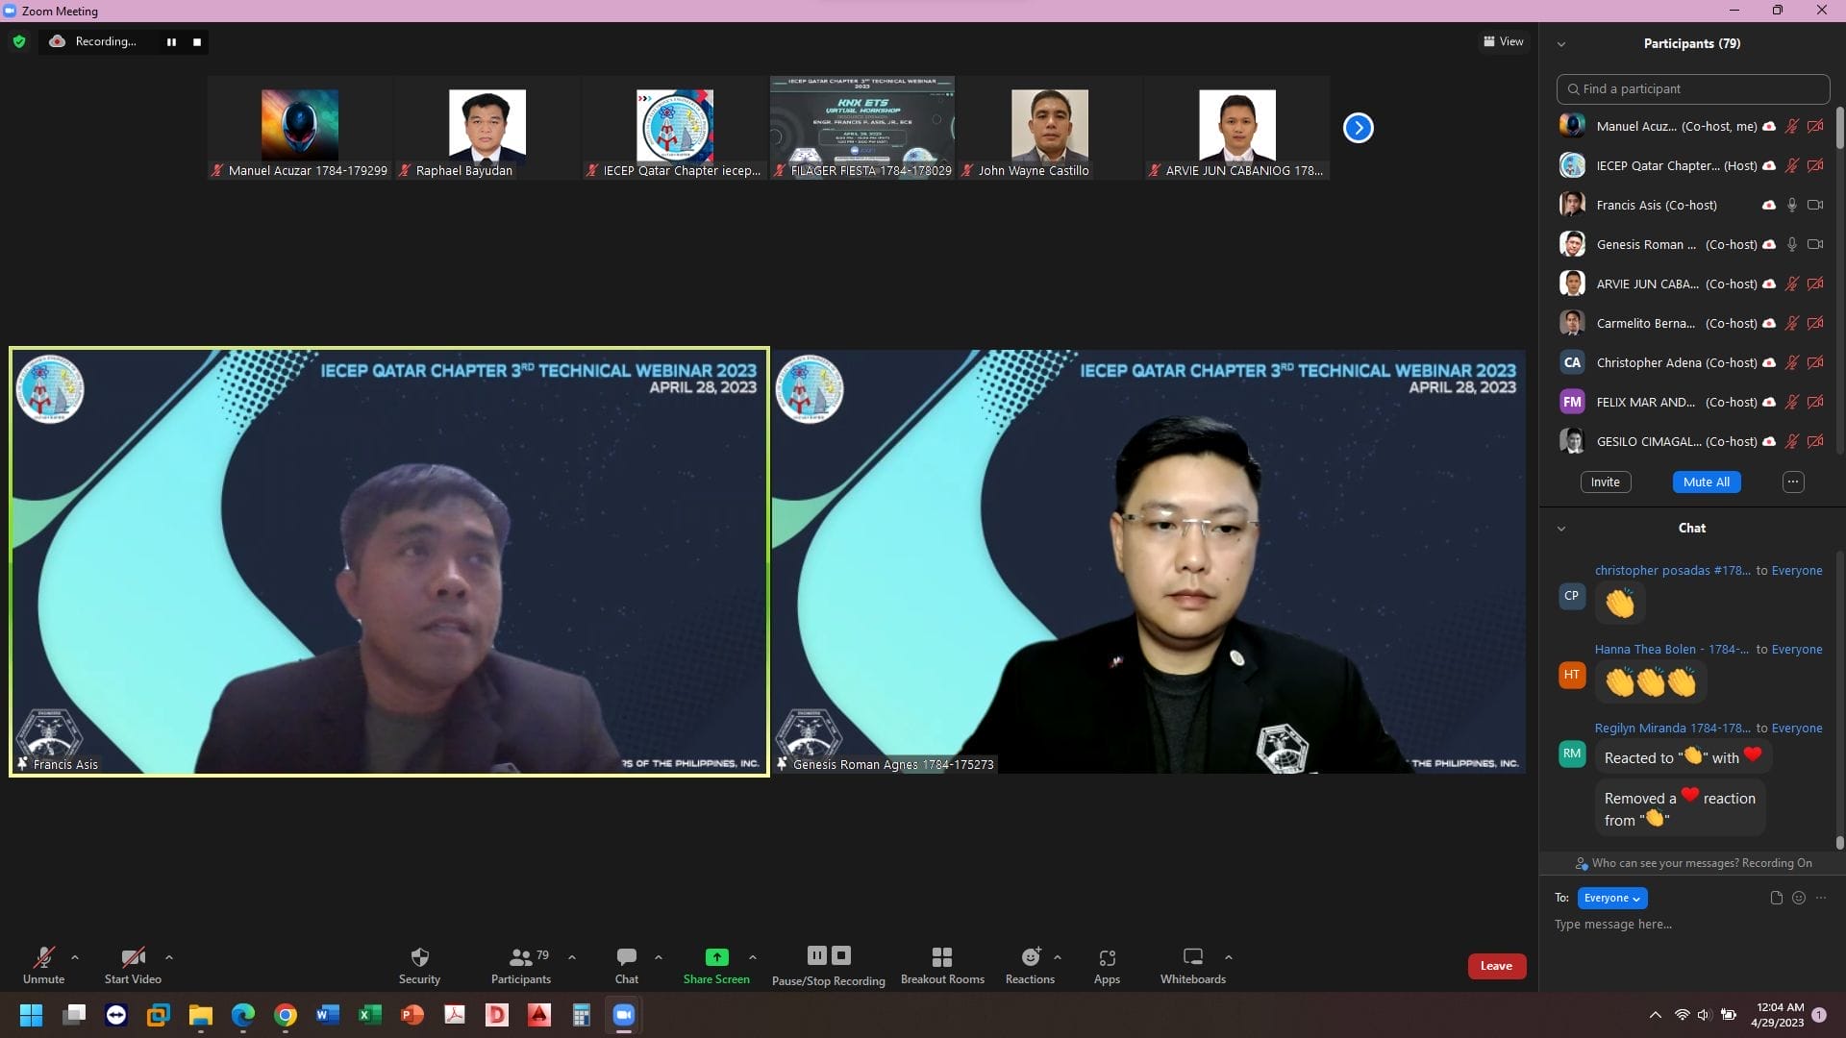
Task: Open reactions options arrow
Action: (1058, 957)
